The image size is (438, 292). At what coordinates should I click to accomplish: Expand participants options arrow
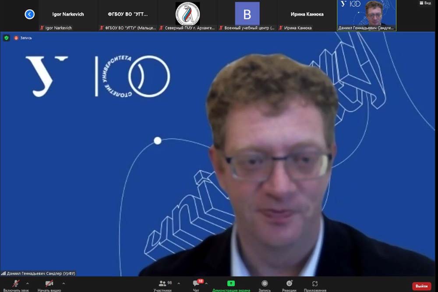pos(179,283)
